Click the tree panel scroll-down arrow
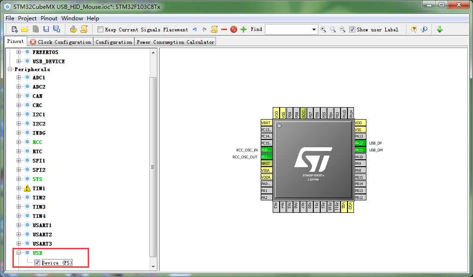 pyautogui.click(x=153, y=267)
